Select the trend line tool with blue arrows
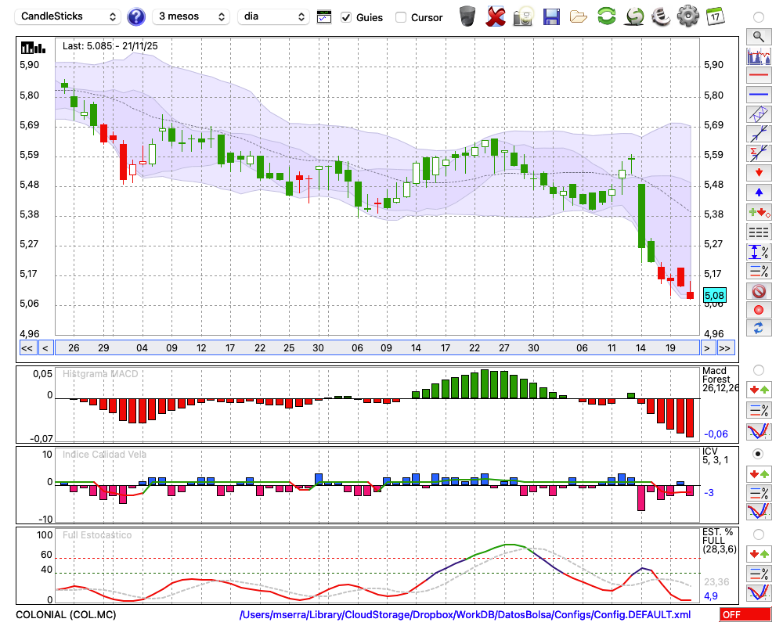Screen dimensions: 783x626 point(759,134)
